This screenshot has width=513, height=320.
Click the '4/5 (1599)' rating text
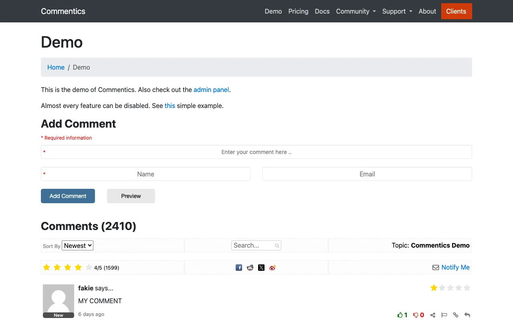coord(107,268)
